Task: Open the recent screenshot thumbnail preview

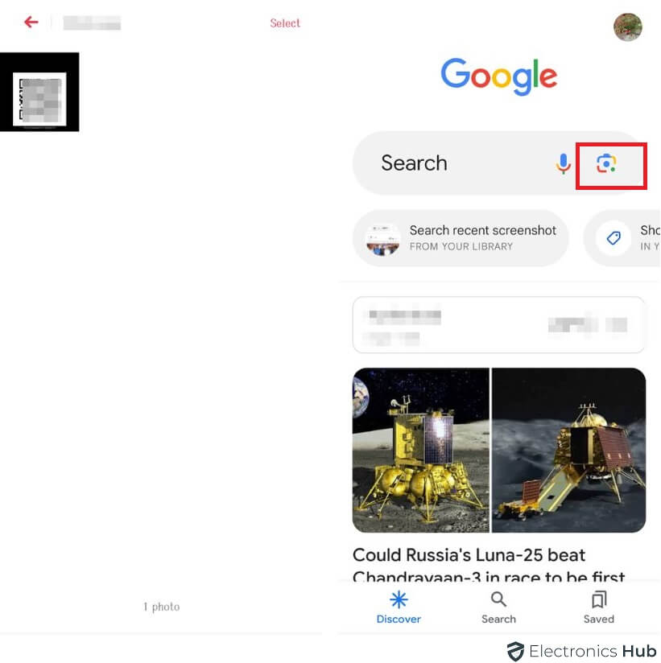Action: tap(382, 239)
